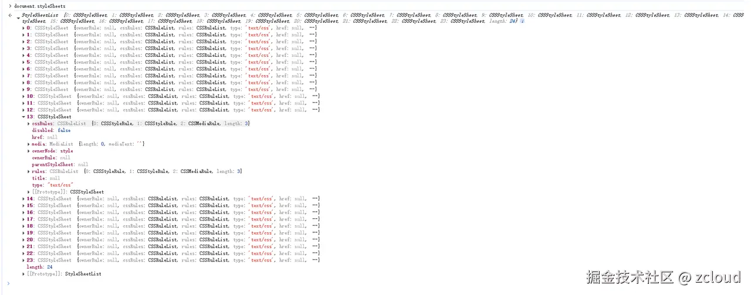Expand stylesheet entry 18
The width and height of the screenshot is (751, 295).
[x=24, y=226]
